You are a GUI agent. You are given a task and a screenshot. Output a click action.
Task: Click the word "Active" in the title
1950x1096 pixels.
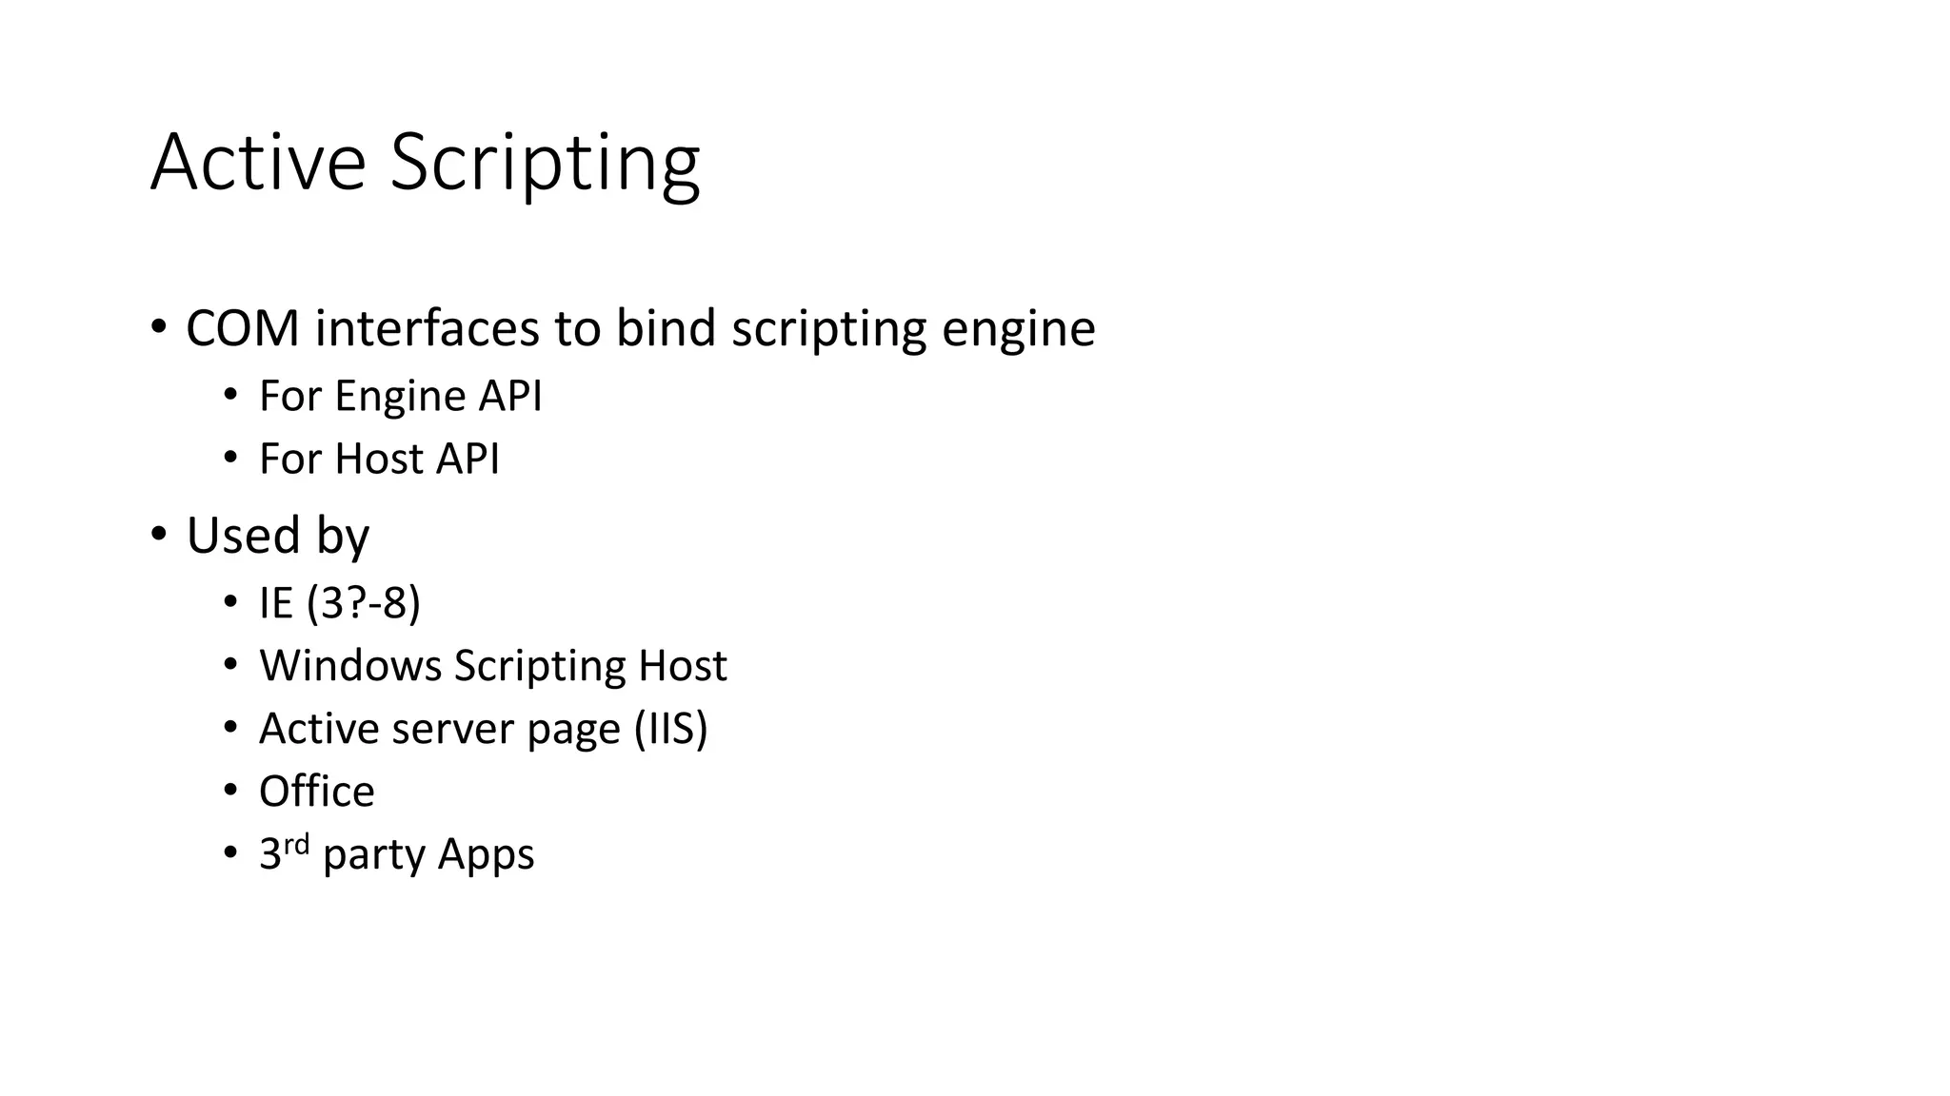click(258, 164)
